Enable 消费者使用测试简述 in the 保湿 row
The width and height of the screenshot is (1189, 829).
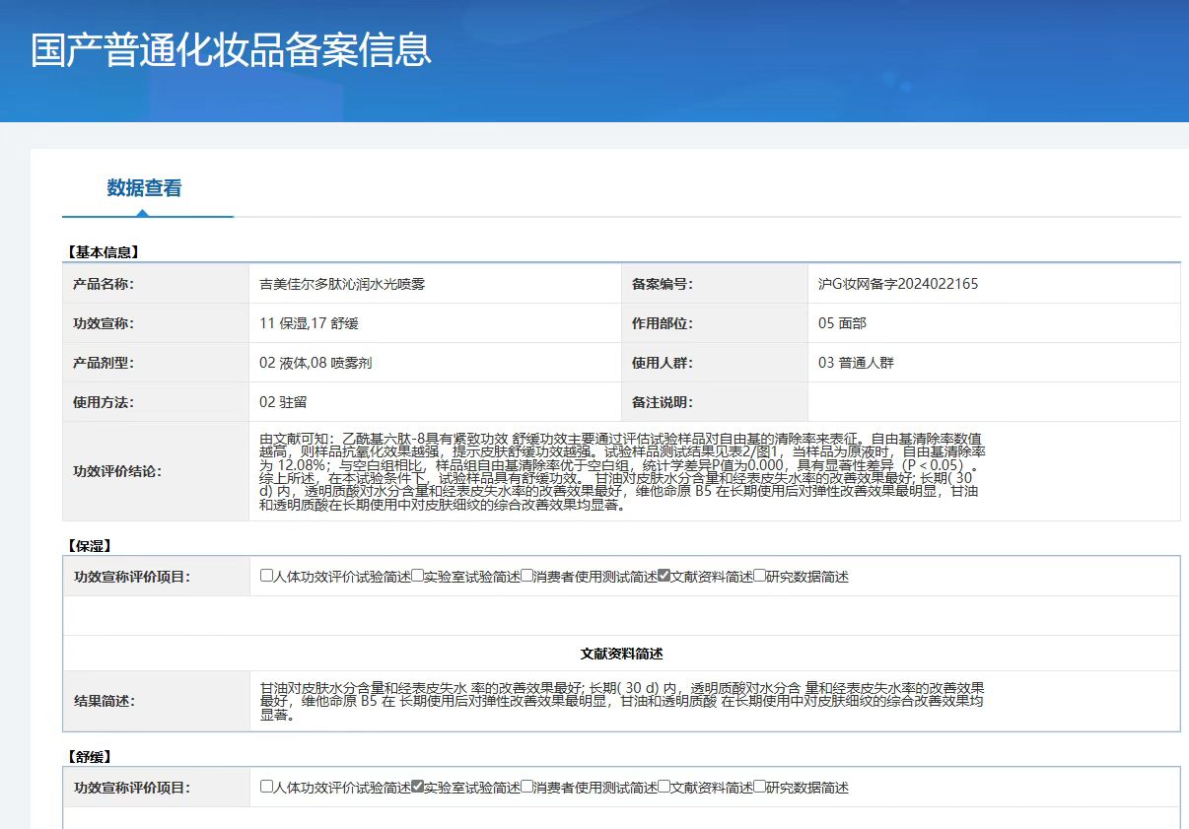click(527, 576)
